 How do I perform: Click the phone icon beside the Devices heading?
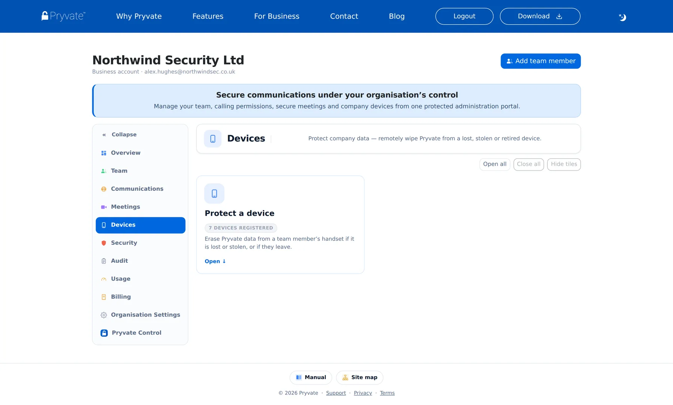(213, 139)
